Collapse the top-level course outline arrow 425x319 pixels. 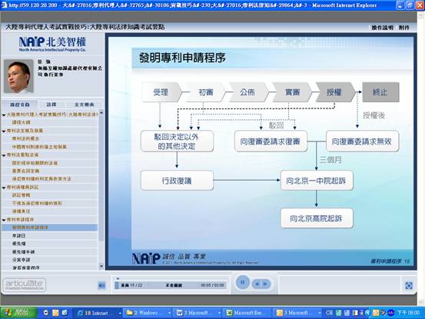(4, 115)
